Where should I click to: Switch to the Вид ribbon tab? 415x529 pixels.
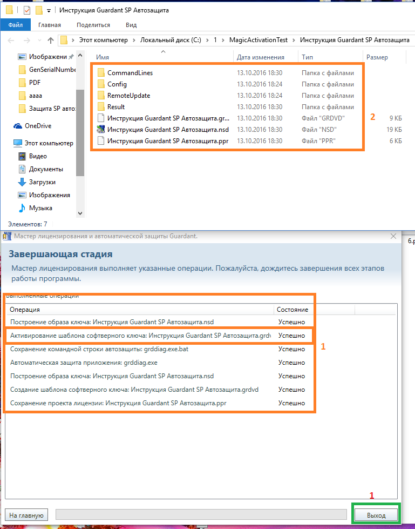point(131,25)
